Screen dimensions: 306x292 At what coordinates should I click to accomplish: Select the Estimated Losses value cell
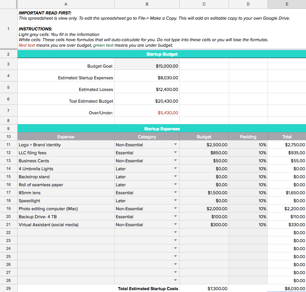tap(147, 89)
